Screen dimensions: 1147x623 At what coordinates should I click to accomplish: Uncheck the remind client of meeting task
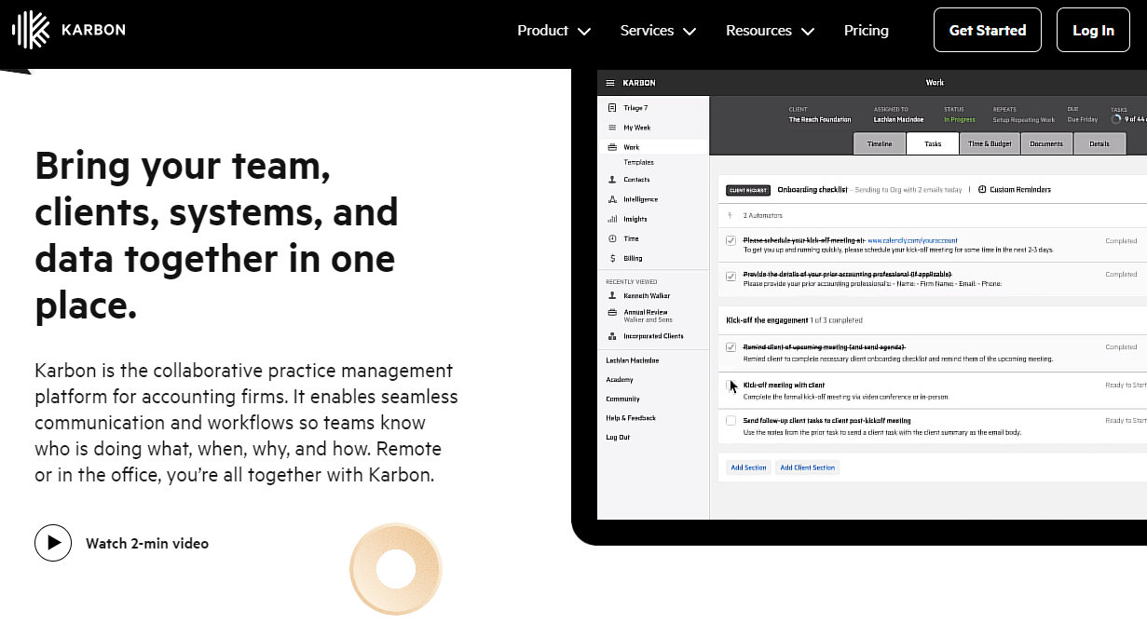pos(731,347)
